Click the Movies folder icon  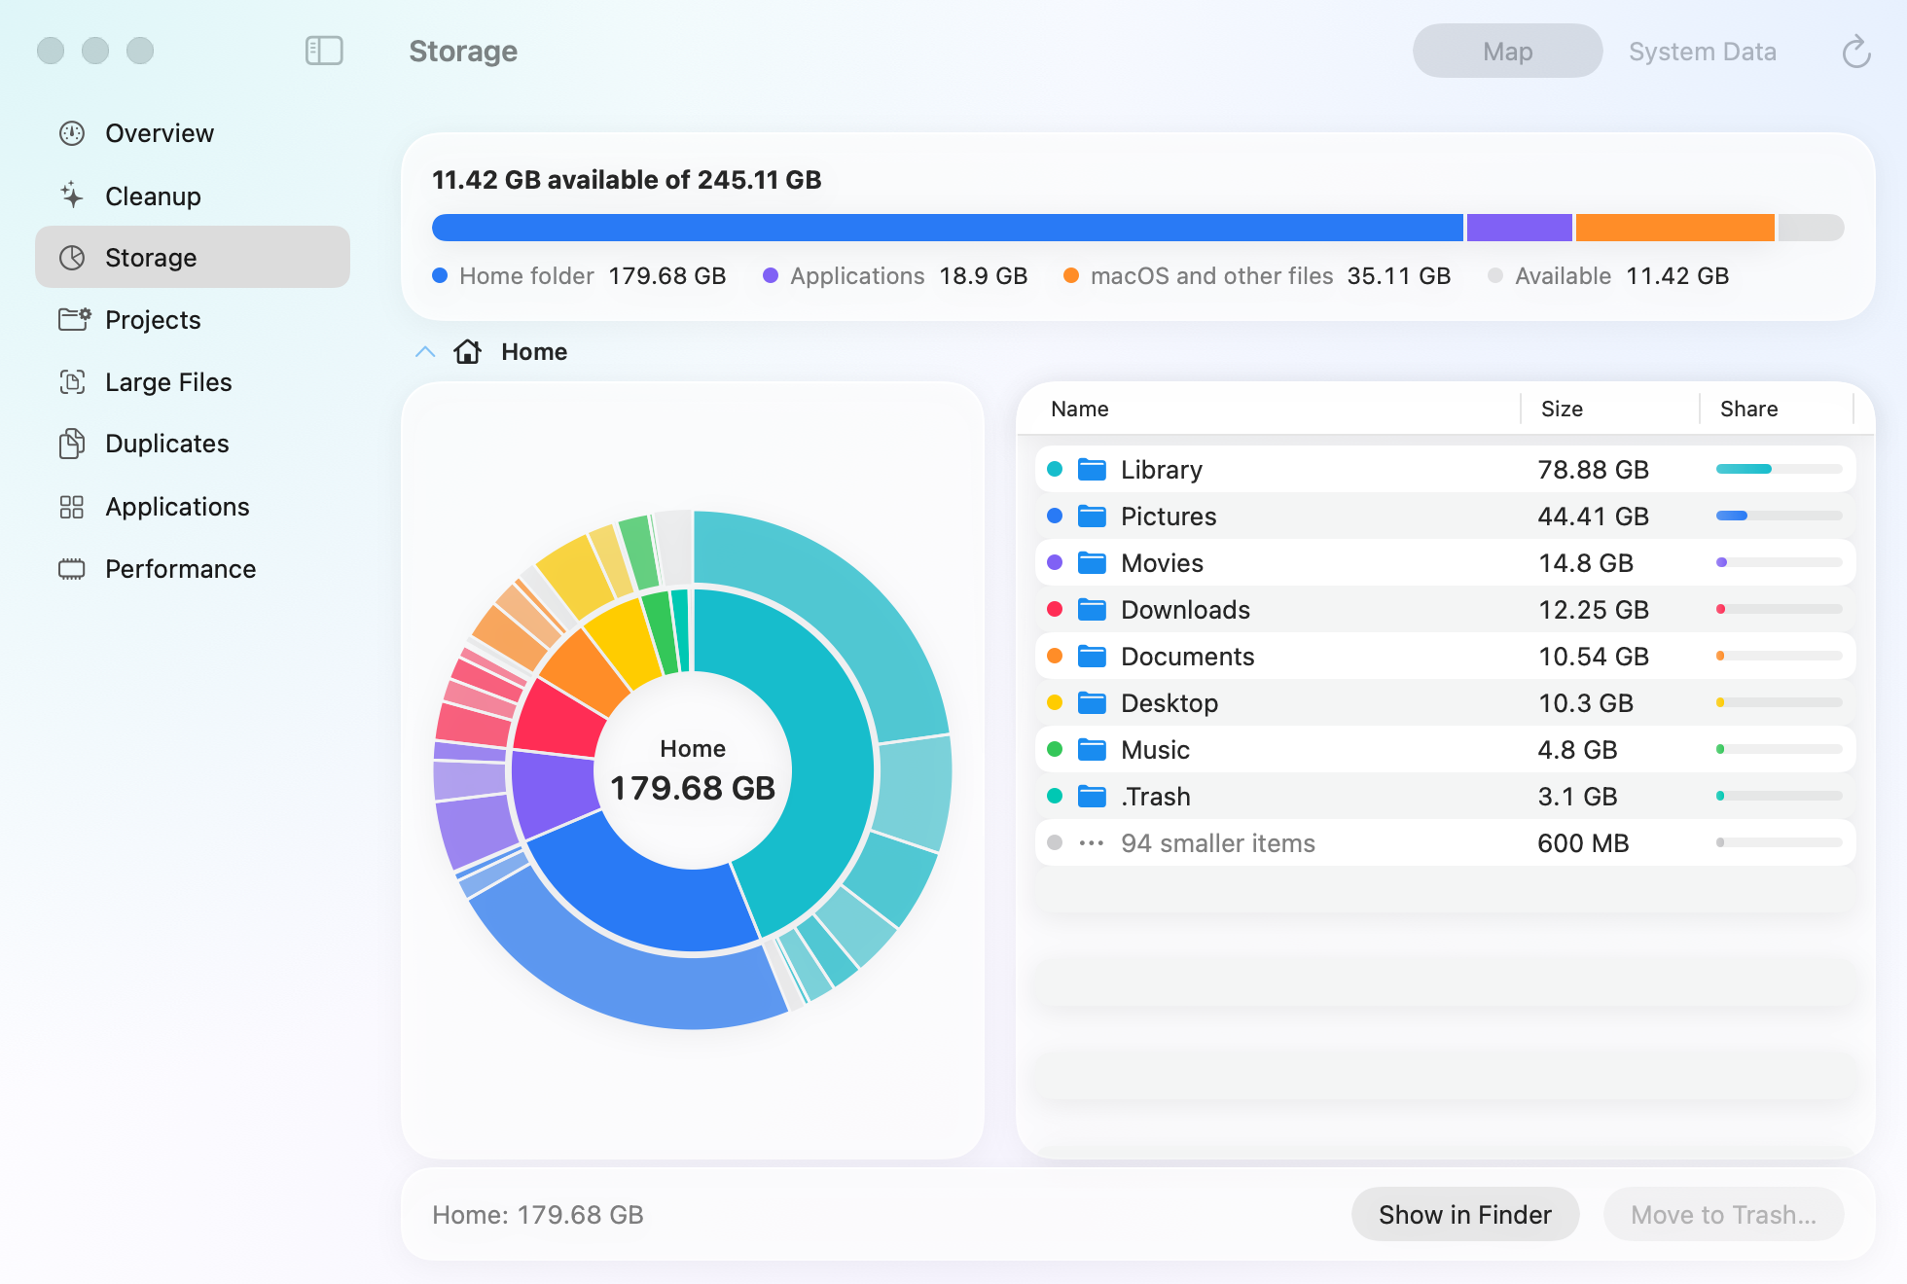(x=1092, y=562)
